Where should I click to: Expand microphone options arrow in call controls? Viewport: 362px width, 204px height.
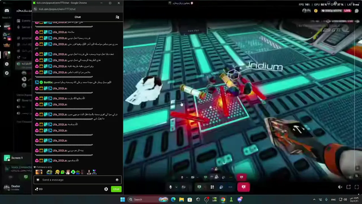(x=176, y=187)
